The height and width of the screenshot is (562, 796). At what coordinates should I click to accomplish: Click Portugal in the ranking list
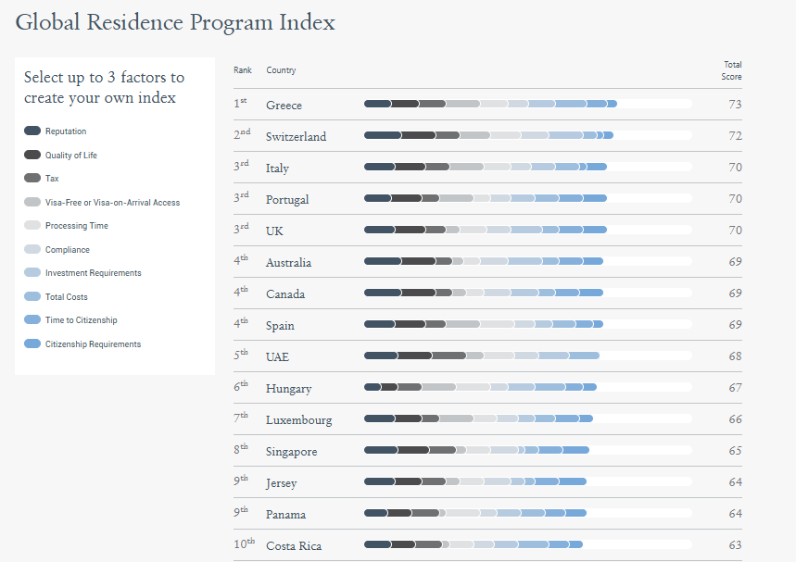pos(287,200)
